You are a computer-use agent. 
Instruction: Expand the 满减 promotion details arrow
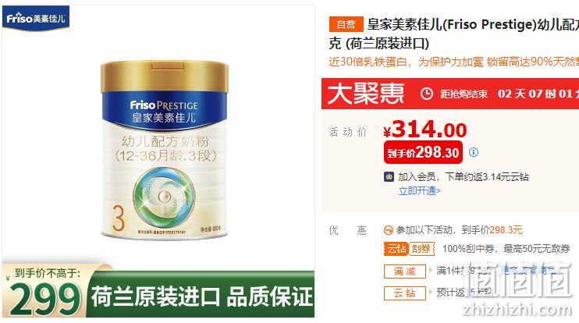point(430,271)
